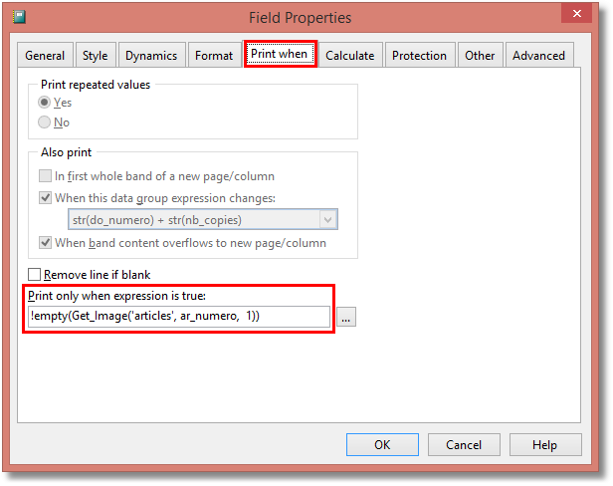This screenshot has width=613, height=486.
Task: Click the Cancel button
Action: pyautogui.click(x=464, y=445)
